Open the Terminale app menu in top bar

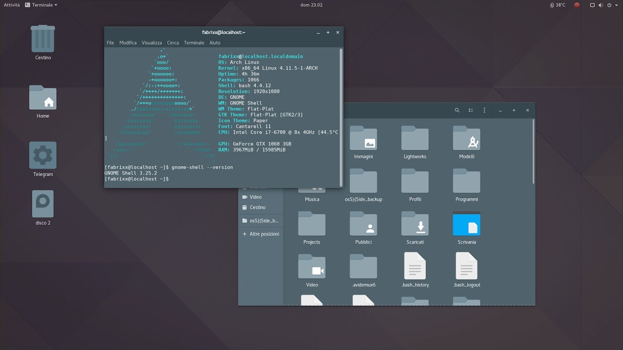tap(41, 5)
